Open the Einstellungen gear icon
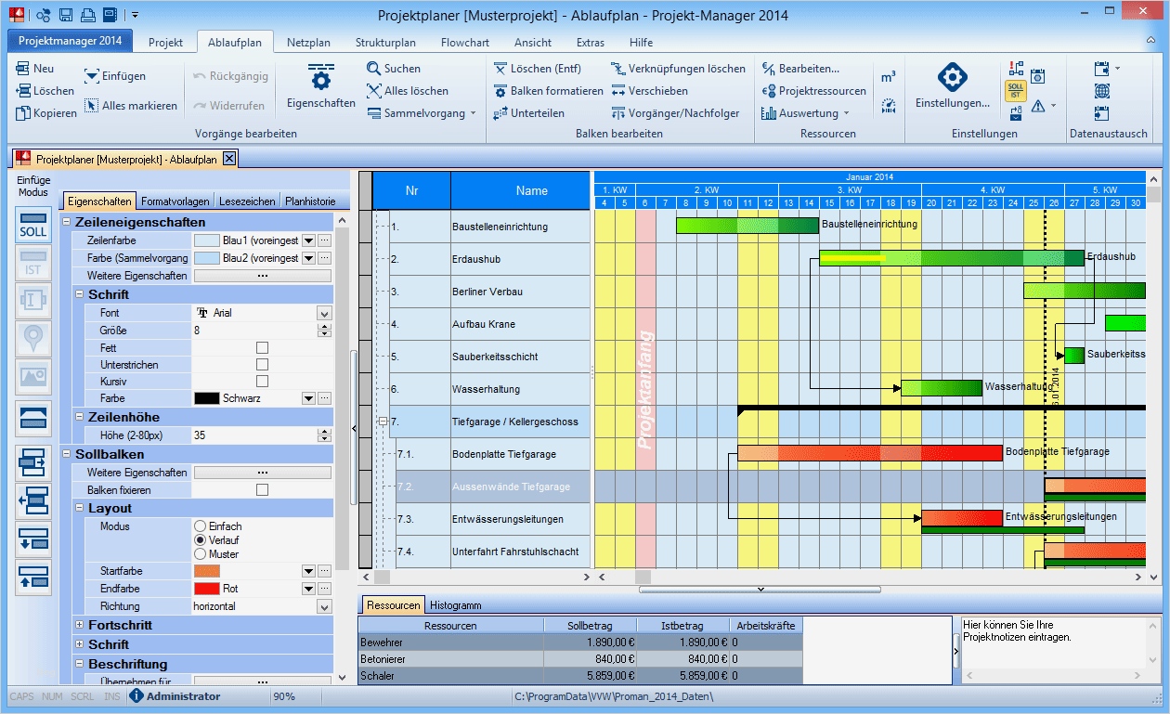1170x714 pixels. click(953, 79)
